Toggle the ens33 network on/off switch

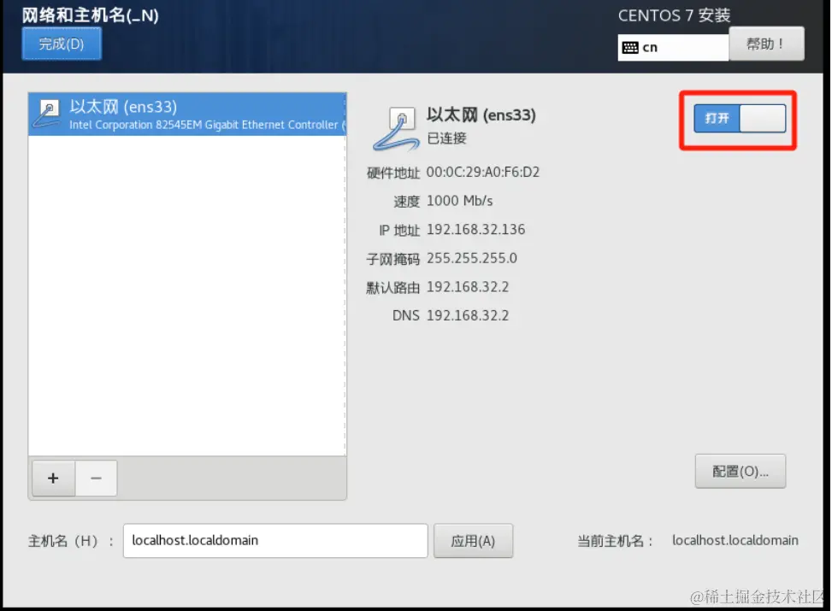click(x=740, y=118)
